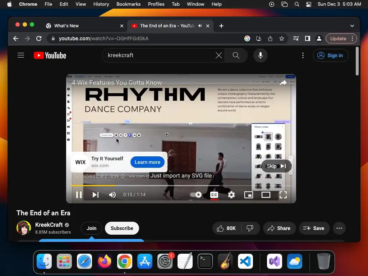Sign in to YouTube

(x=331, y=55)
